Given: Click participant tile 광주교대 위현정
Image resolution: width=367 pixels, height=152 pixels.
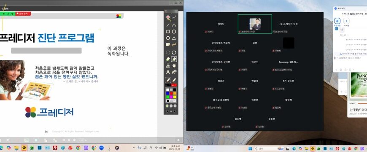Looking at the screenshot, I should (221, 100).
